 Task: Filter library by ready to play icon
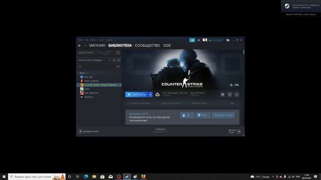tap(118, 60)
